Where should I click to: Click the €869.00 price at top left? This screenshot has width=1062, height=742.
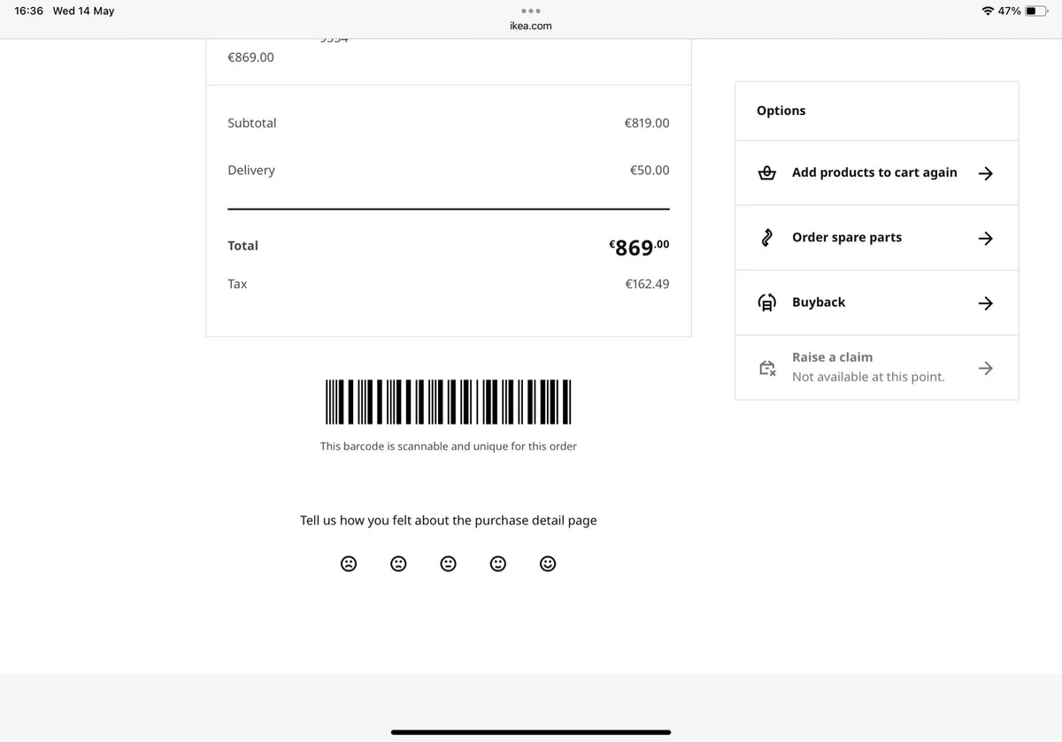[x=250, y=57]
